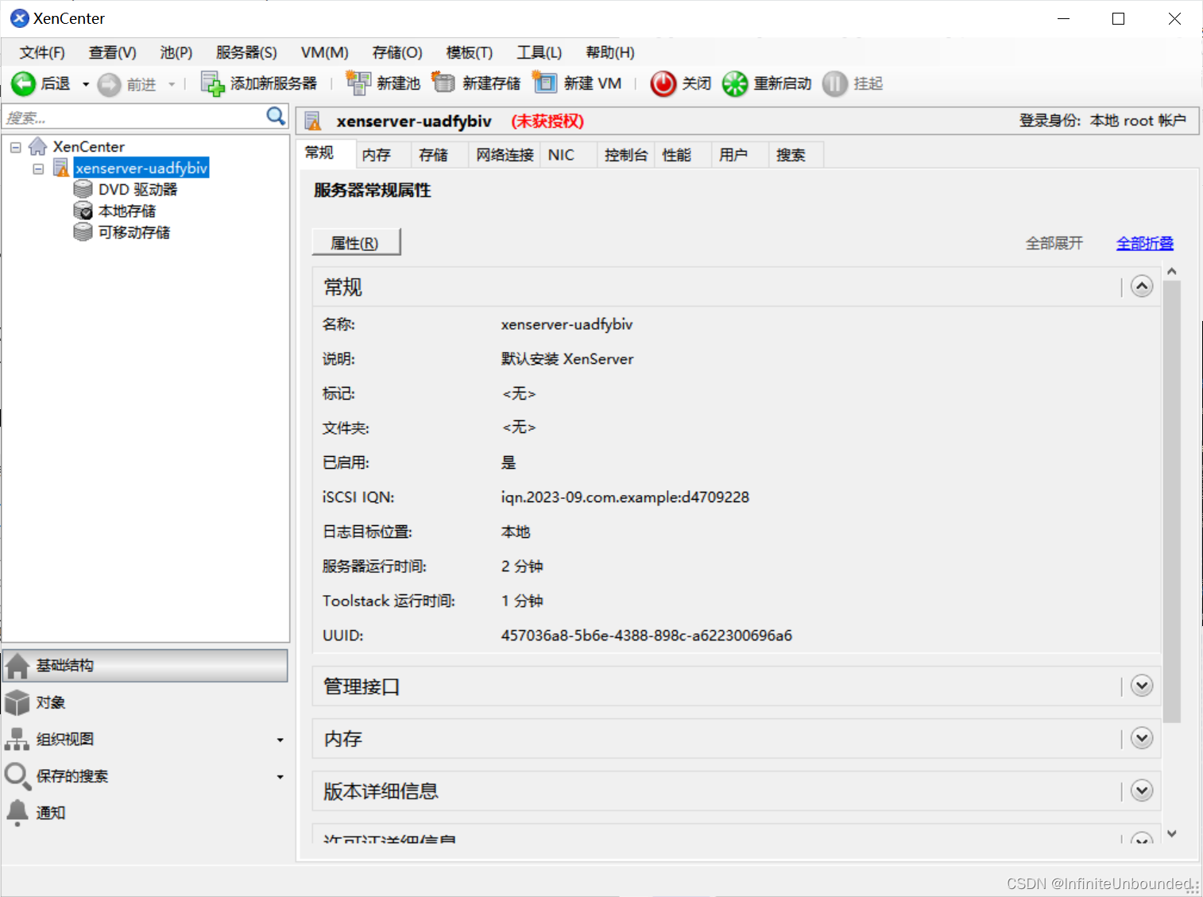Click the scrollbar up arrow in properties panel

1171,272
